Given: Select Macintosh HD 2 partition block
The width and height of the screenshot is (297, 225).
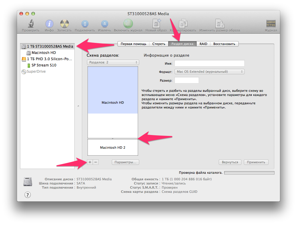Looking at the screenshot, I should coord(113,147).
